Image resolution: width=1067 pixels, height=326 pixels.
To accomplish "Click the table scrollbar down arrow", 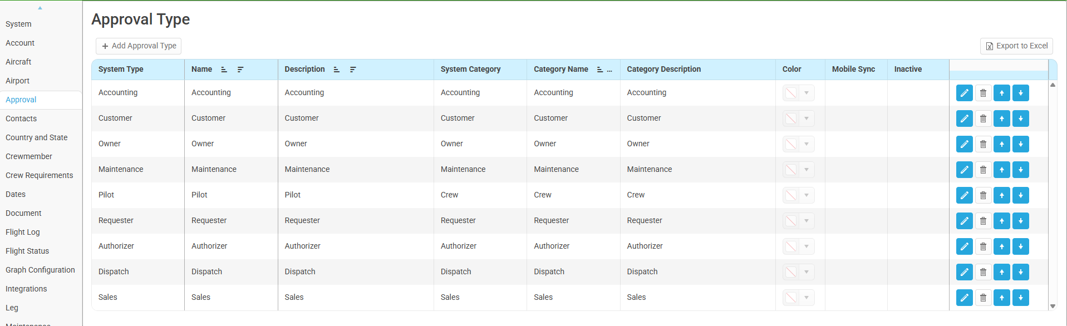I will click(x=1052, y=306).
